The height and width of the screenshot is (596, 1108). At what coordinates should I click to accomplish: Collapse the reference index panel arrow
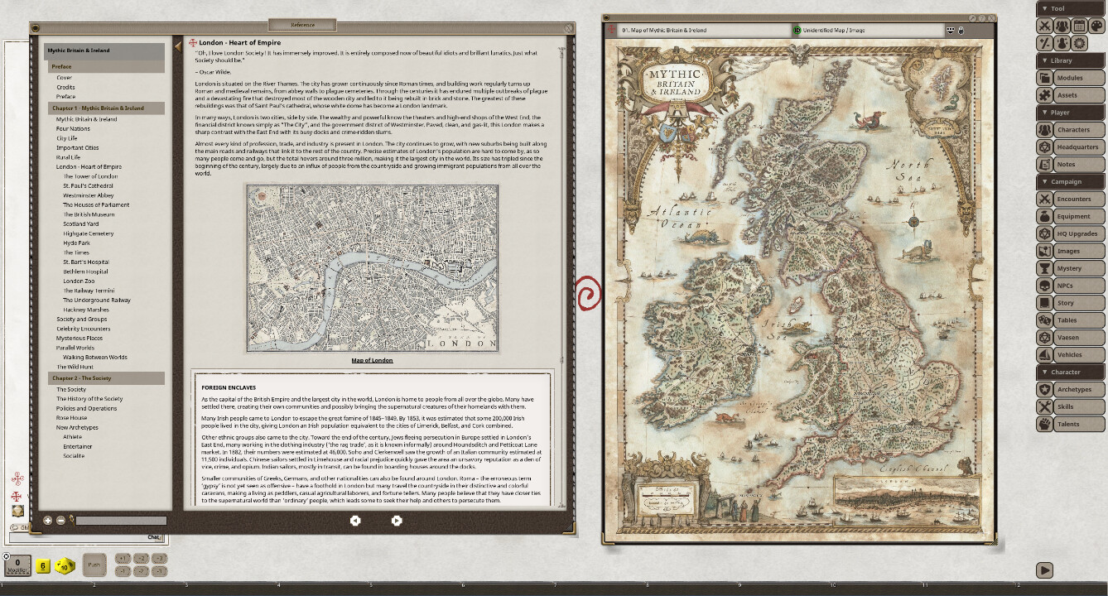178,47
